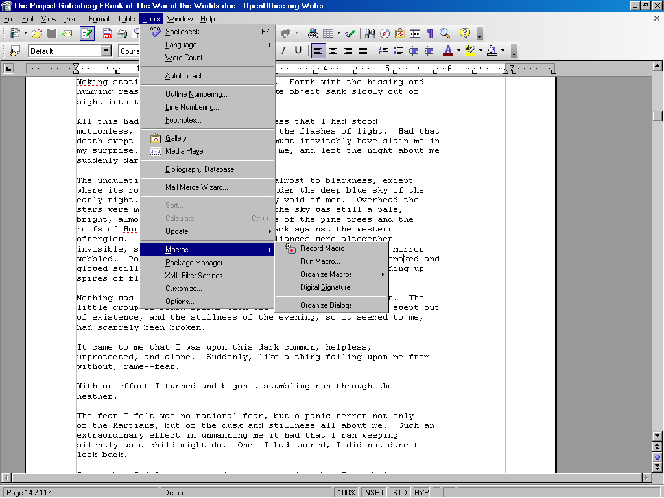The height and width of the screenshot is (498, 664).
Task: Toggle INSRT insert mode in status bar
Action: (373, 492)
